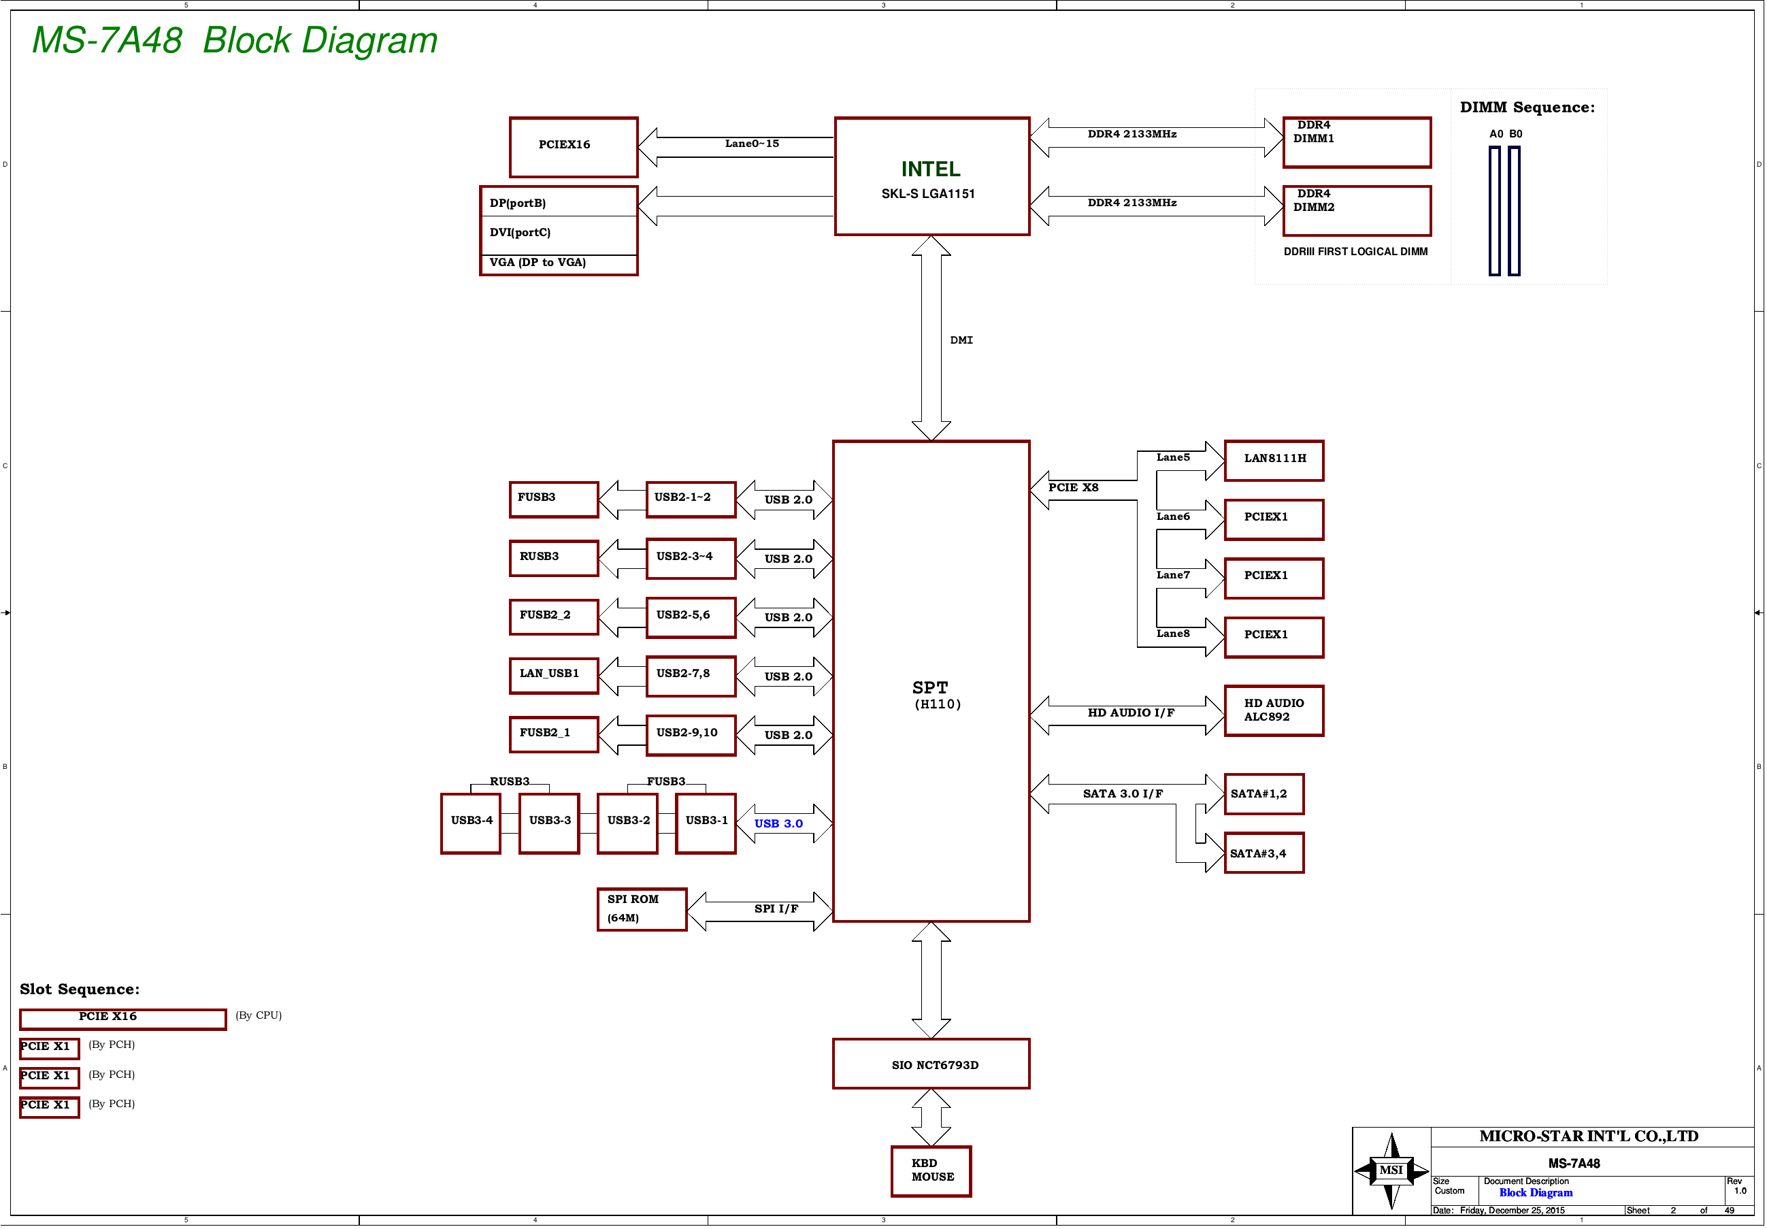Click the SPI ROM (64M) box

[x=641, y=909]
